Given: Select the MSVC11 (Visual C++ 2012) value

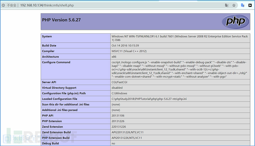Looking at the screenshot, I should (x=129, y=51).
